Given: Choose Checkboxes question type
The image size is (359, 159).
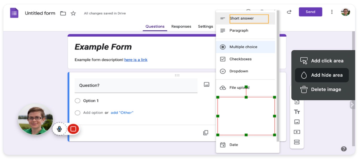Looking at the screenshot, I should coord(240,59).
